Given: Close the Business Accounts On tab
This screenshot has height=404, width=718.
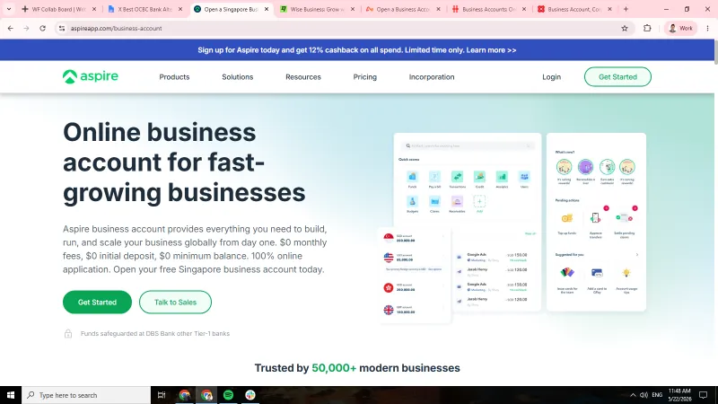Looking at the screenshot, I should tap(524, 9).
